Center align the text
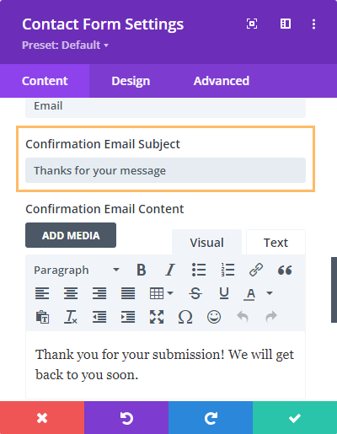337x434 pixels. pyautogui.click(x=71, y=293)
